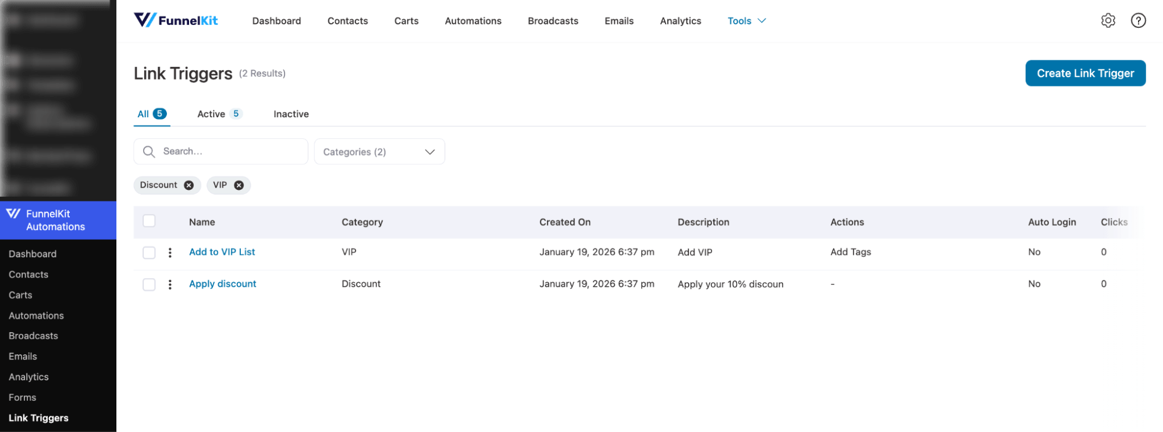Click into the Search input field
The height and width of the screenshot is (432, 1163).
pyautogui.click(x=220, y=152)
